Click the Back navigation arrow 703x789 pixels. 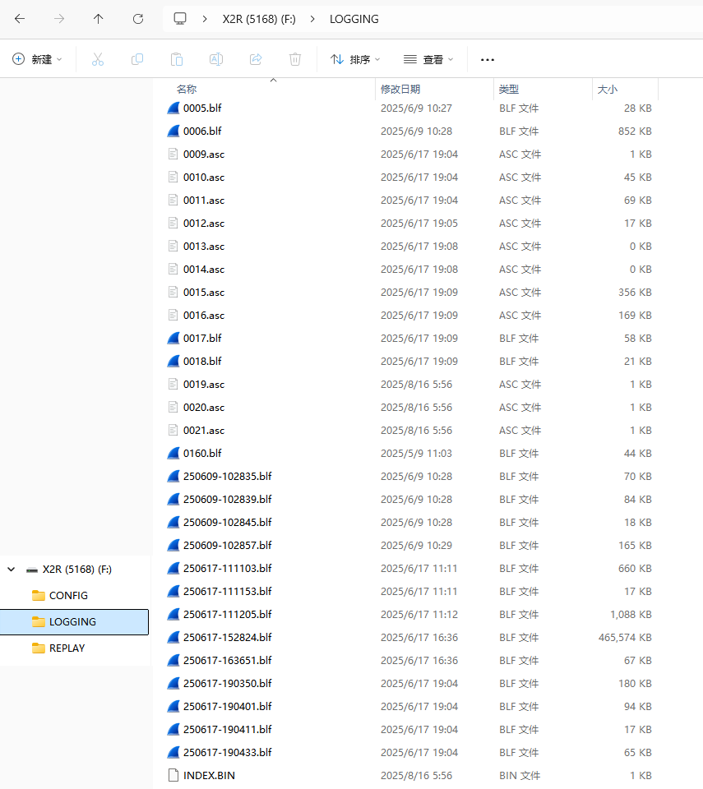point(20,19)
